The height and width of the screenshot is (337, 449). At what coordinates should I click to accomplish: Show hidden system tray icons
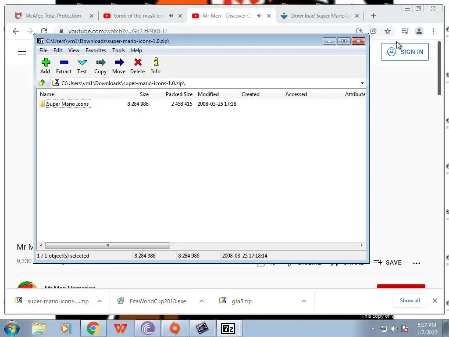tap(373, 329)
